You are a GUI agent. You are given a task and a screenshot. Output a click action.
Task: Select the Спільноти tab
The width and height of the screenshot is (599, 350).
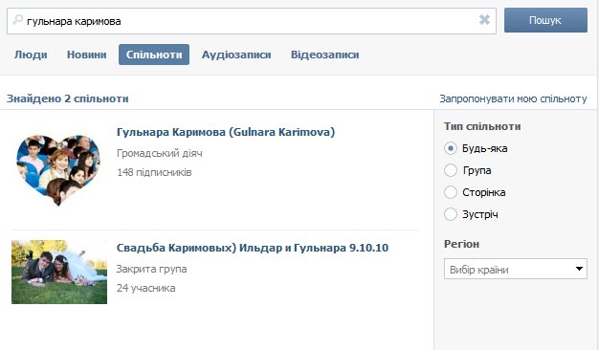click(154, 55)
